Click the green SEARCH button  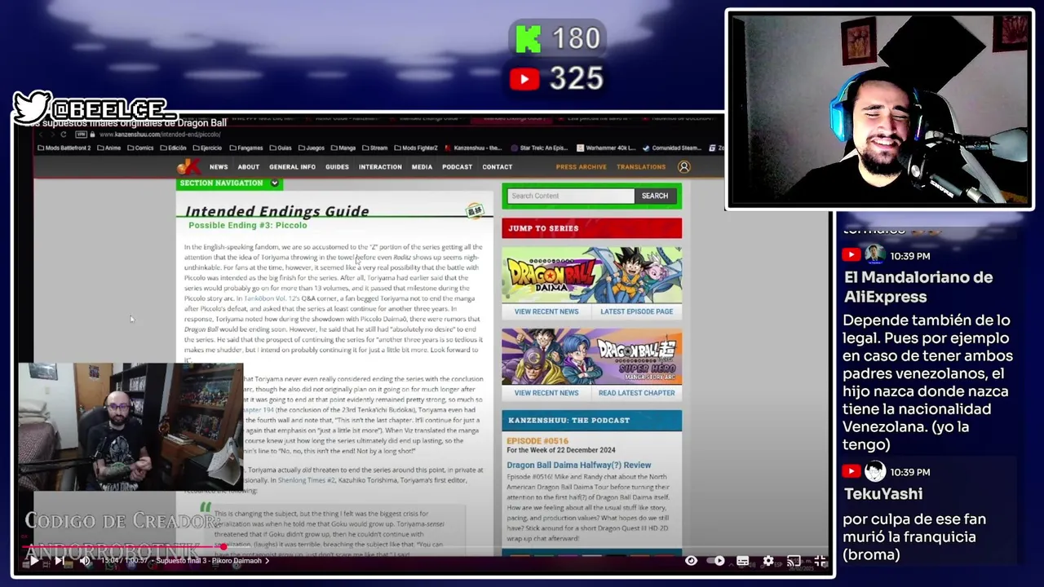654,196
